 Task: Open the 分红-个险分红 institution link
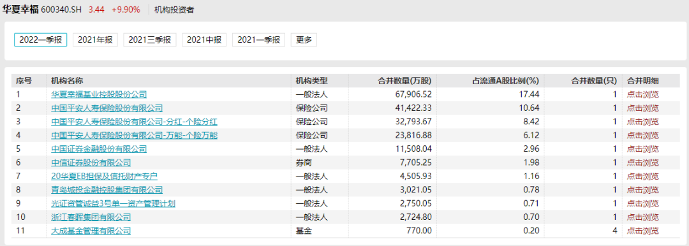coord(135,122)
